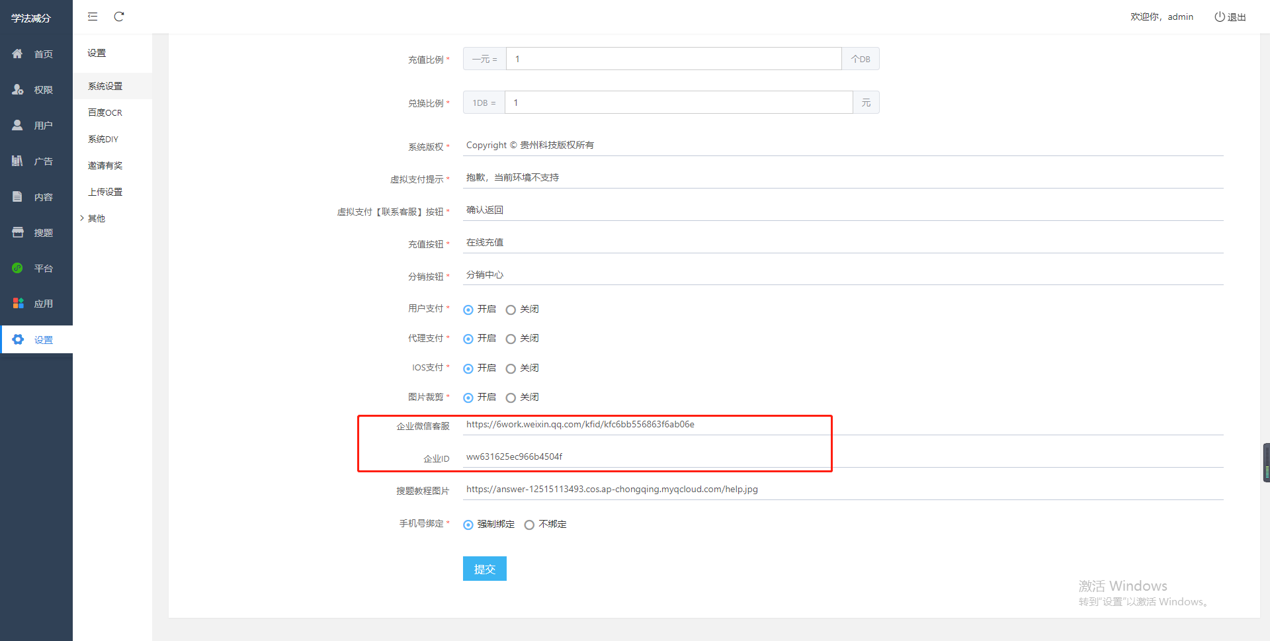Screen dimensions: 1270x641
Task: Click the 虚拟支付提示 text field
Action: click(843, 177)
